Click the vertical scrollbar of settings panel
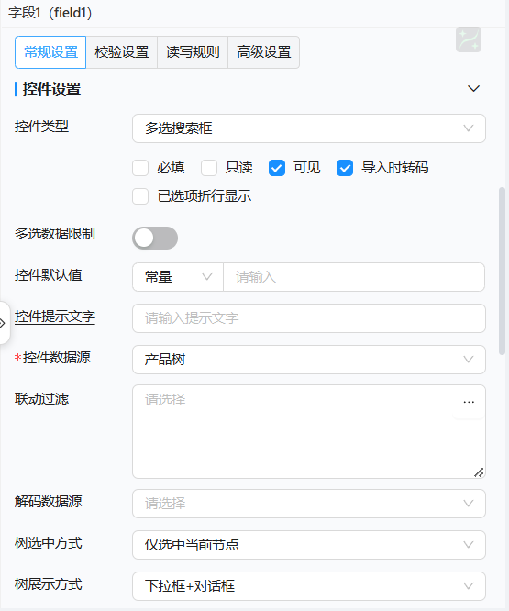509x611 pixels. 502,271
